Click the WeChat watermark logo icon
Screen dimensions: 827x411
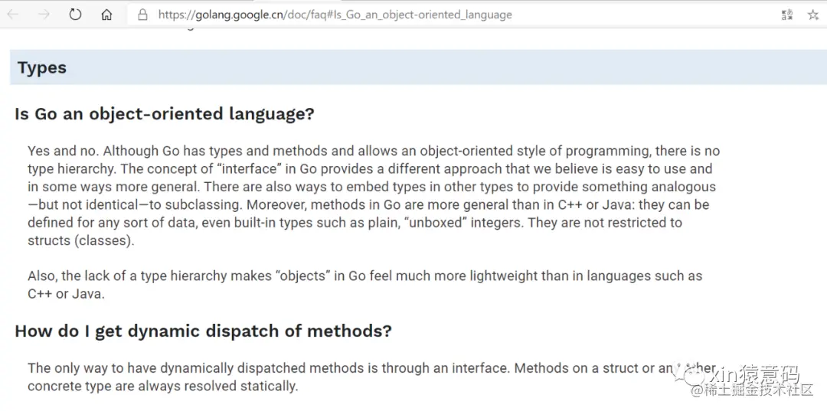pyautogui.click(x=695, y=375)
